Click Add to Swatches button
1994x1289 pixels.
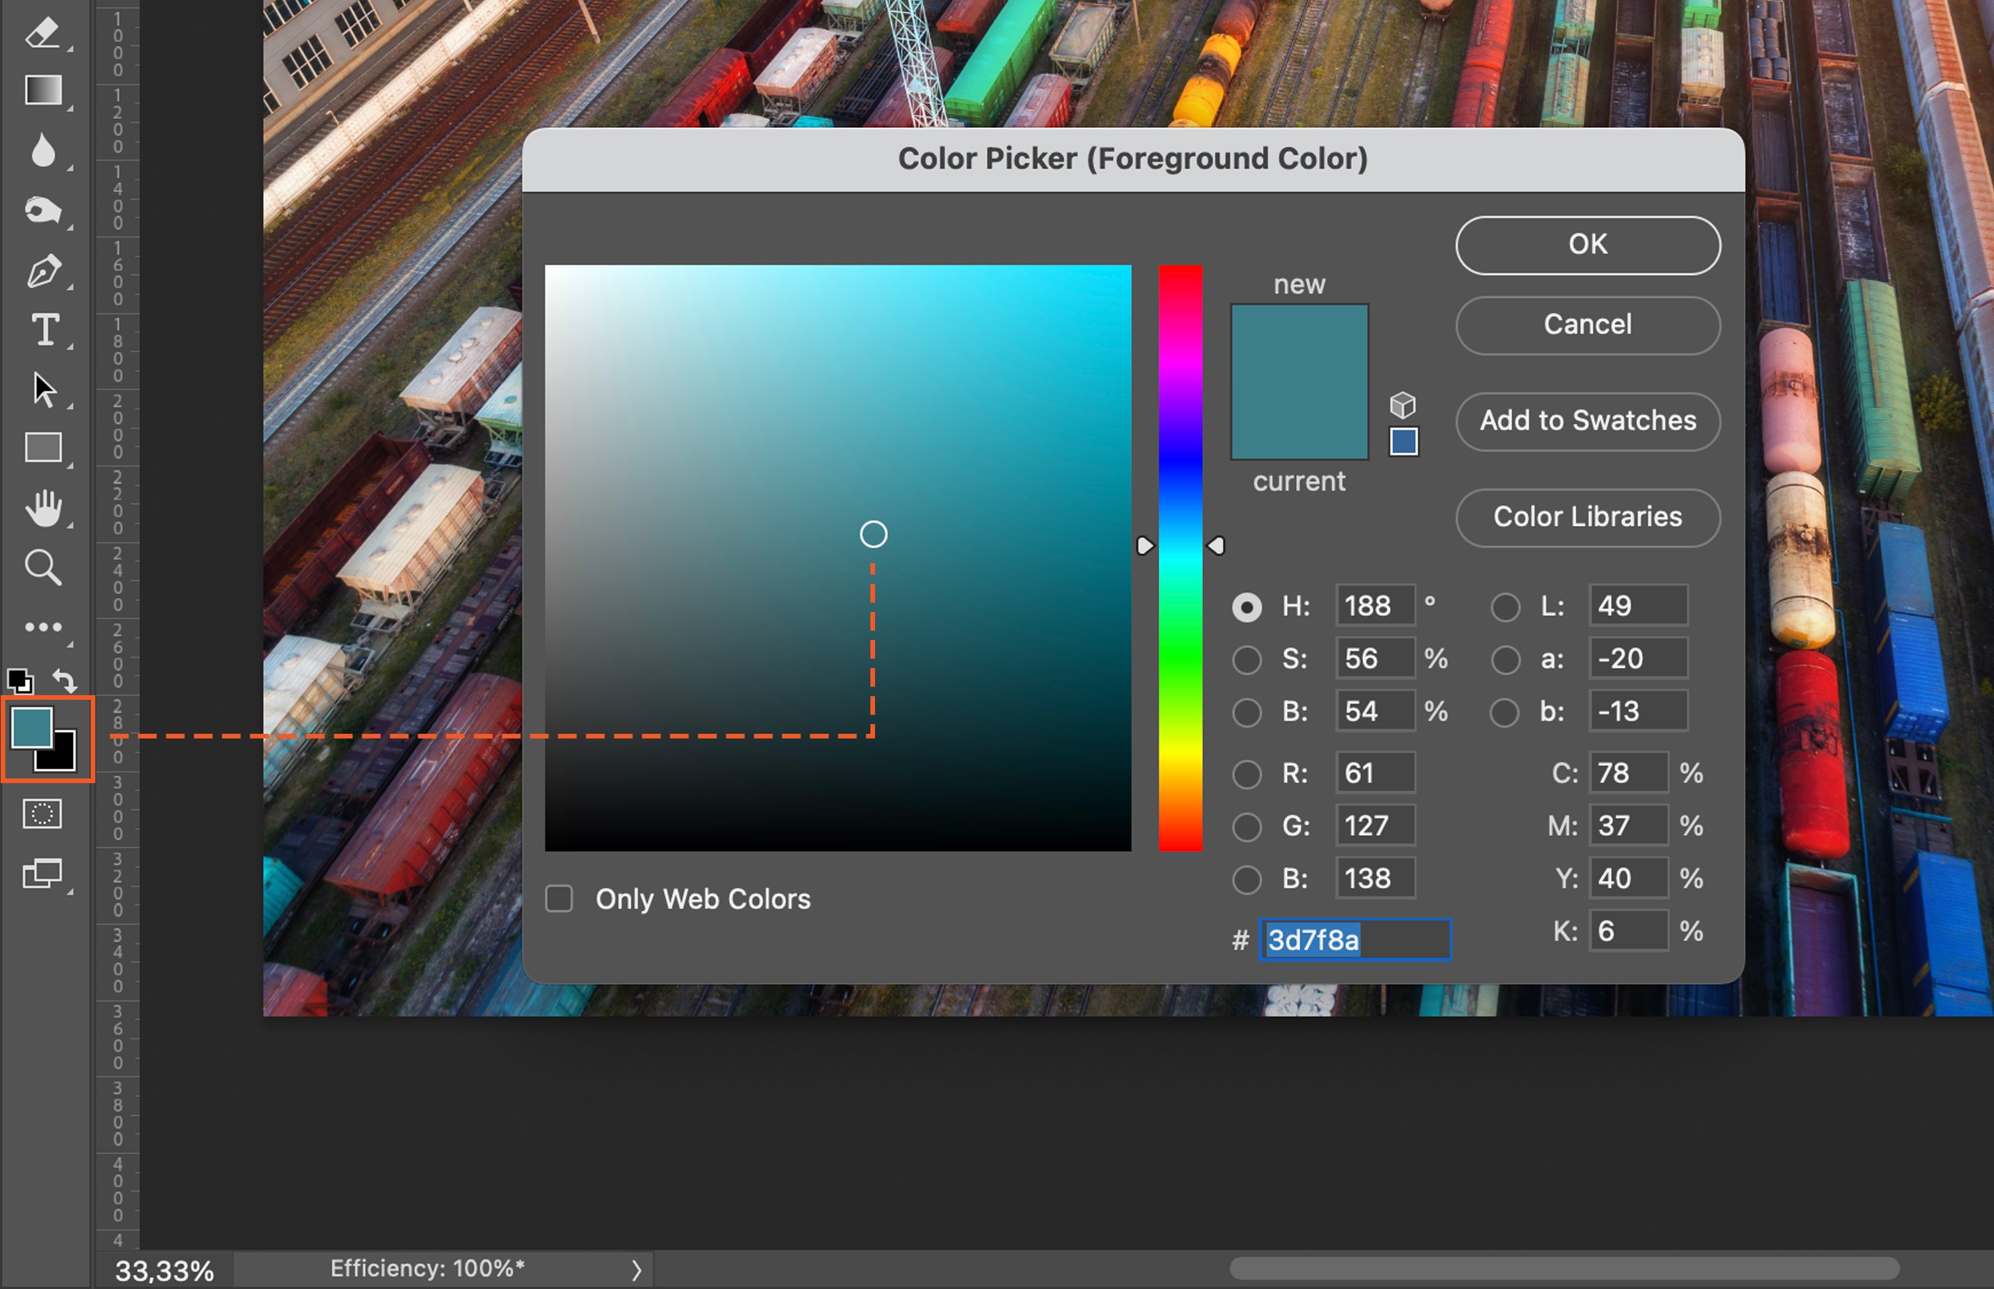coord(1587,420)
